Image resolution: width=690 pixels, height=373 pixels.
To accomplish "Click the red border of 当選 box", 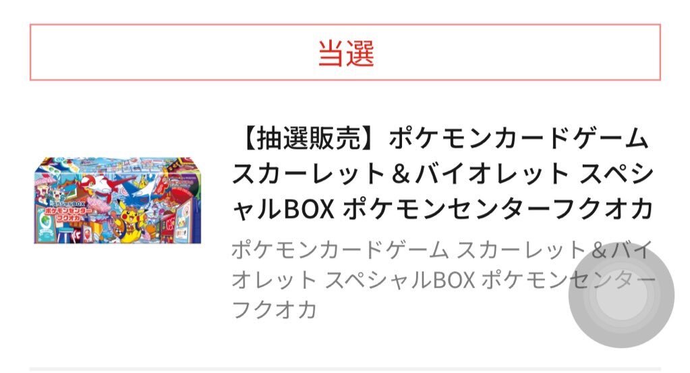I will coord(345,25).
